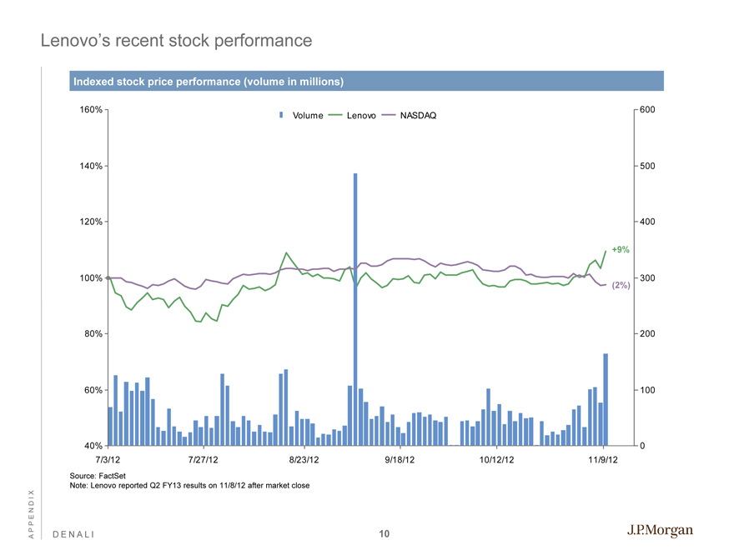Click the Indexed stock price performance header bar
This screenshot has height=550, width=734.
[x=367, y=82]
